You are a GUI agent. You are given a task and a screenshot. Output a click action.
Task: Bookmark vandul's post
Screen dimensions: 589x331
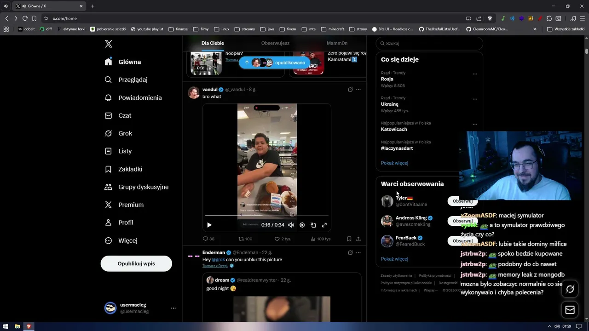[349, 239]
